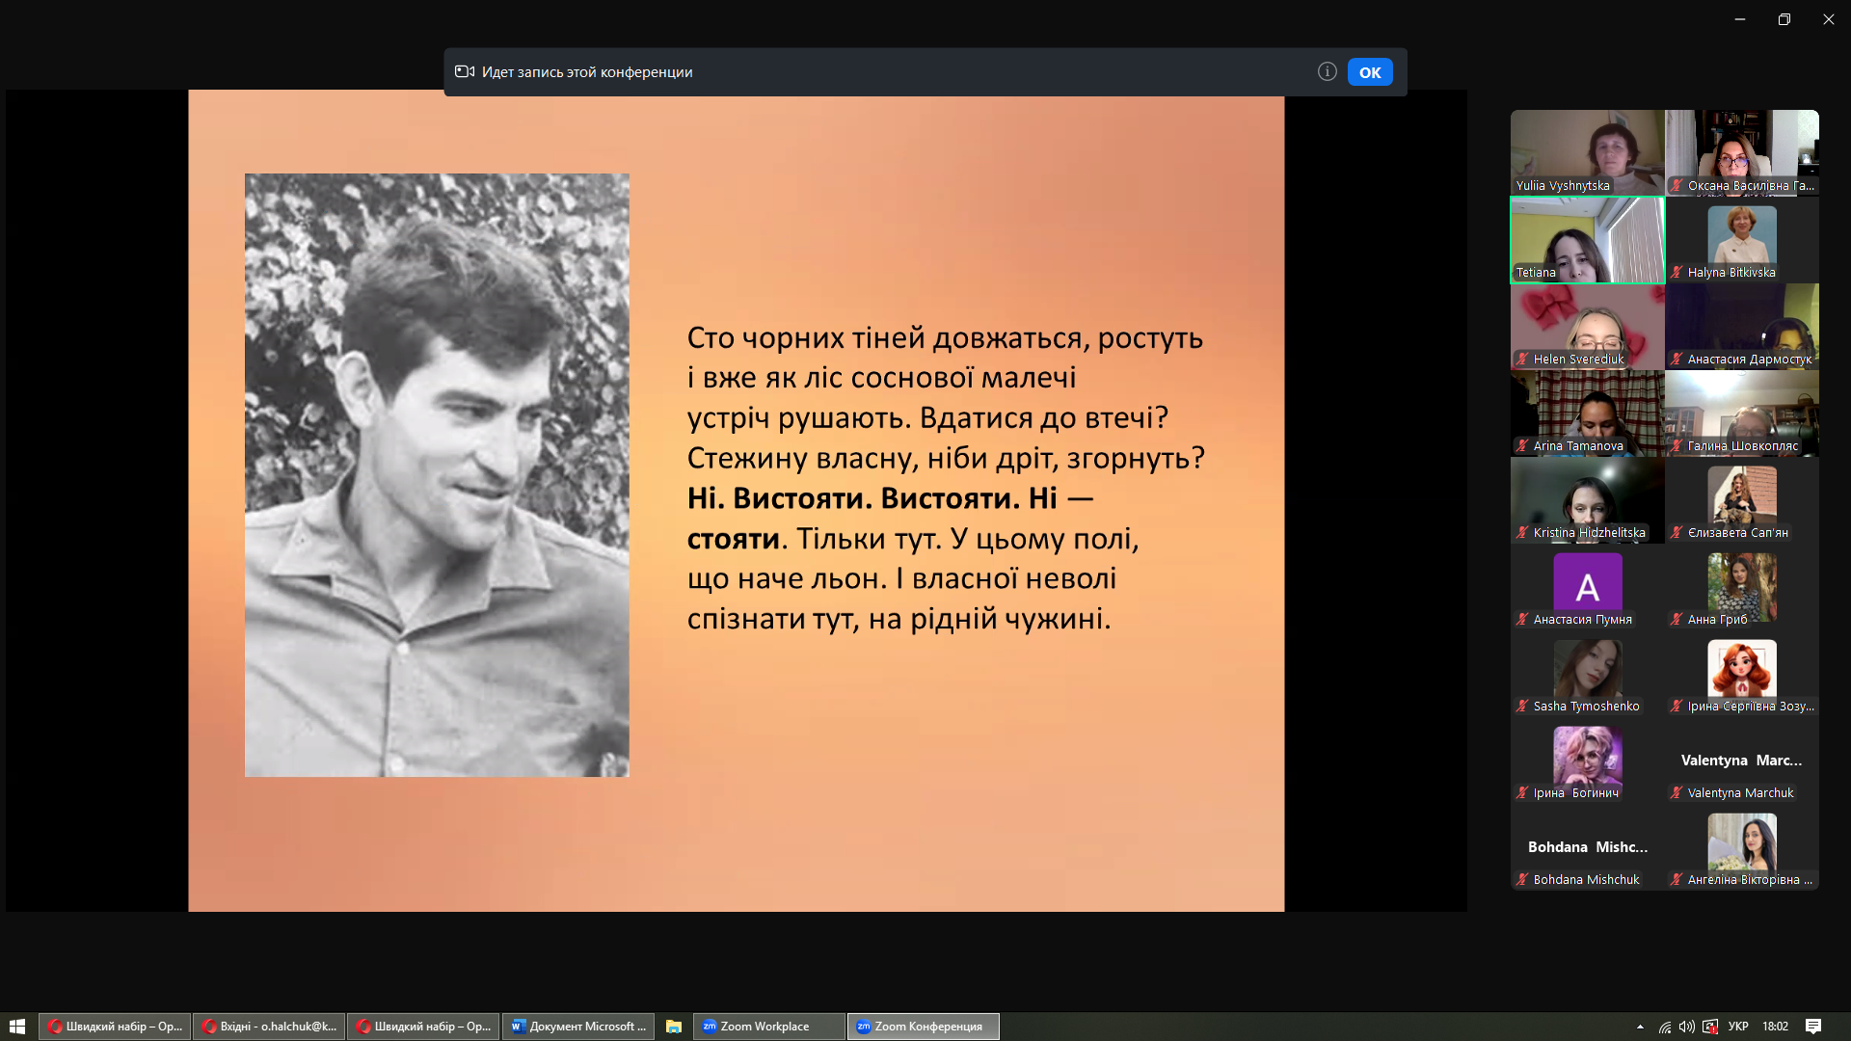
Task: Open Windows Start menu
Action: 16,1027
